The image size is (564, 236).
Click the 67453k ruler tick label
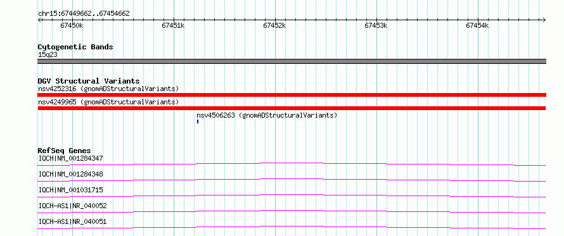coord(376,25)
